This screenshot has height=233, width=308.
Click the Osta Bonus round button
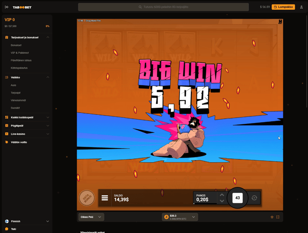coord(87,198)
